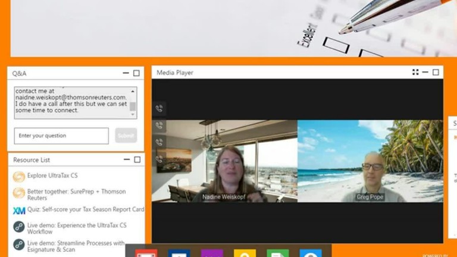
Task: Click the Q&A scrollbar down arrow
Action: tap(133, 115)
